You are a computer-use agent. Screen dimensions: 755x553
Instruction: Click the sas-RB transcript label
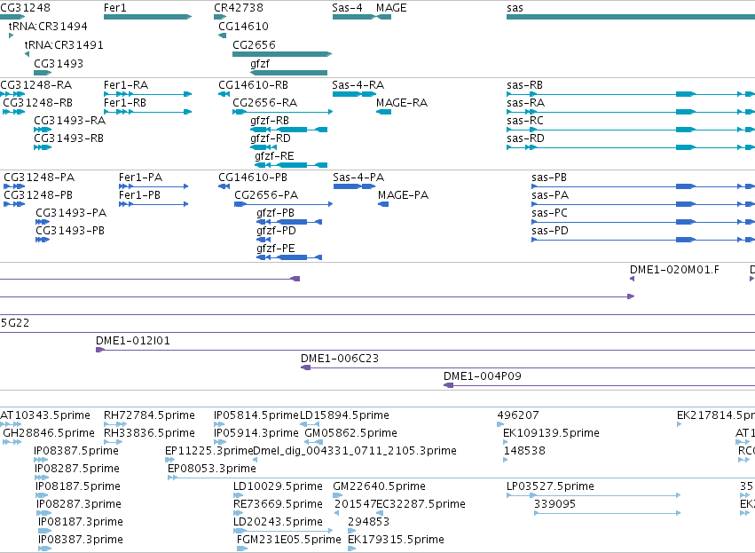tap(525, 85)
